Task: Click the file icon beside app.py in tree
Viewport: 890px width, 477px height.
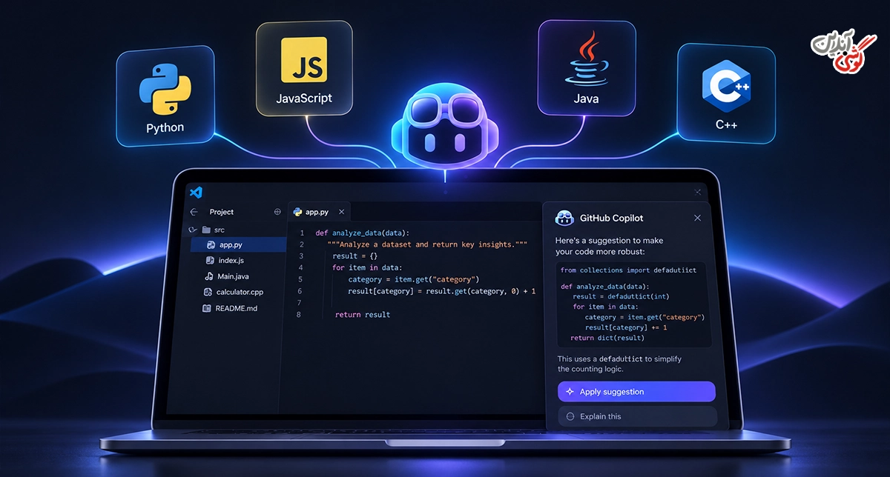Action: tap(211, 244)
